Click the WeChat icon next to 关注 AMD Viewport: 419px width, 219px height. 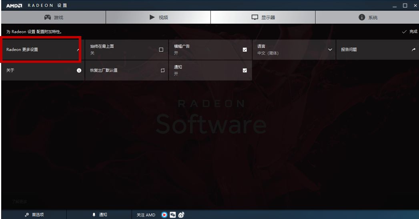pos(173,215)
